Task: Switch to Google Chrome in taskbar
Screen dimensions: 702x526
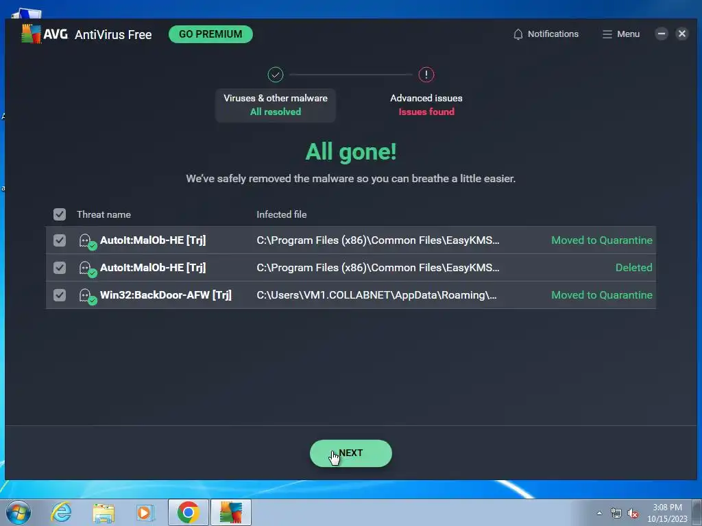Action: tap(188, 512)
